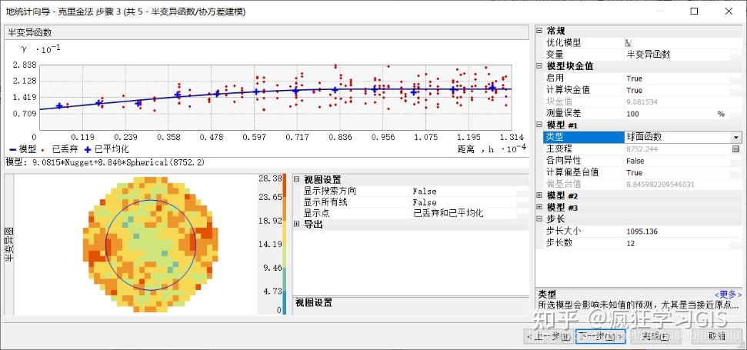The width and height of the screenshot is (747, 350).
Task: Open the 更多 help link
Action: 728,295
